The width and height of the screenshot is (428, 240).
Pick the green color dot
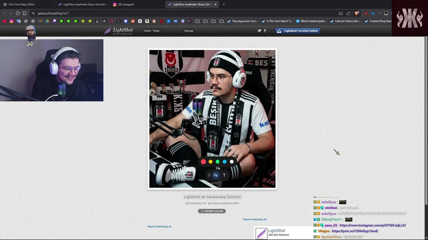[x=217, y=162]
